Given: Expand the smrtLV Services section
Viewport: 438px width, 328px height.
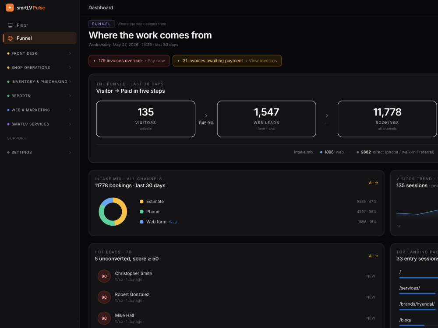Looking at the screenshot, I should pos(39,124).
